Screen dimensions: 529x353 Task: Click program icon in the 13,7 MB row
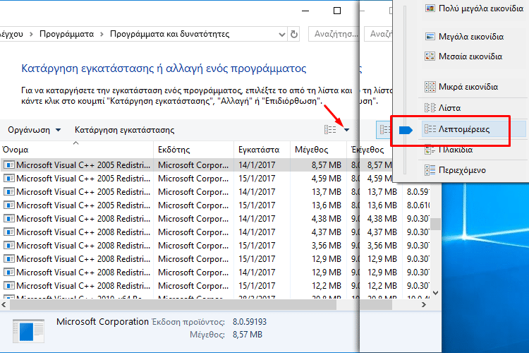tap(8, 192)
